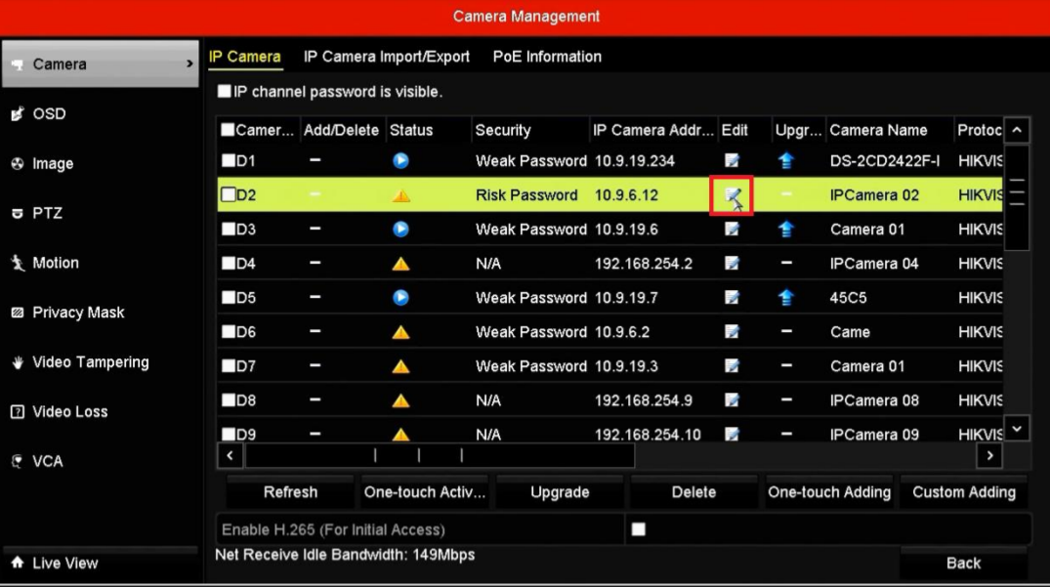Tick the D2 camera checkbox

point(229,194)
